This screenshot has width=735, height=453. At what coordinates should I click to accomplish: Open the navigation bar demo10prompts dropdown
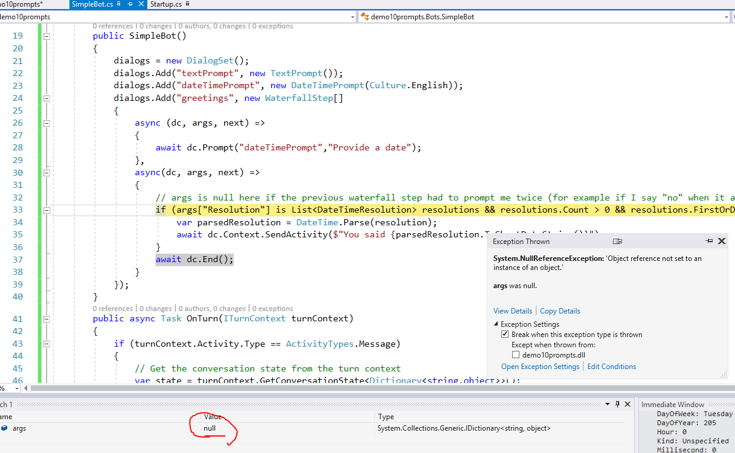(x=352, y=18)
